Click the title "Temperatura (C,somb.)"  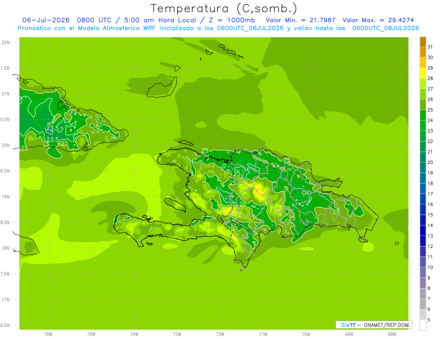(224, 8)
